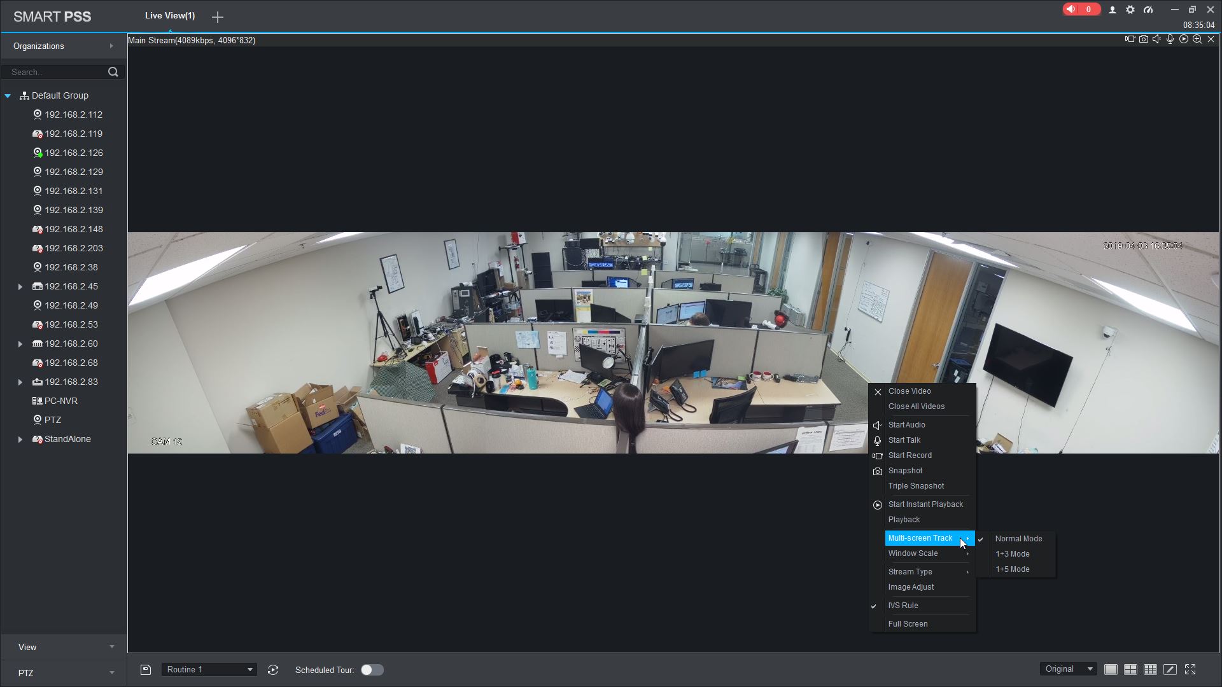This screenshot has height=687, width=1222.
Task: Select the PC-NVR device in the tree
Action: tap(60, 401)
